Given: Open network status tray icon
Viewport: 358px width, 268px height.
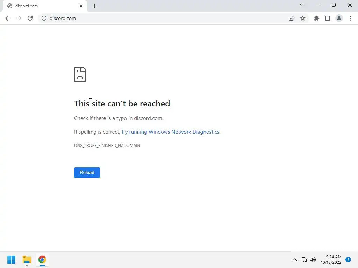Looking at the screenshot, I should click(x=305, y=260).
